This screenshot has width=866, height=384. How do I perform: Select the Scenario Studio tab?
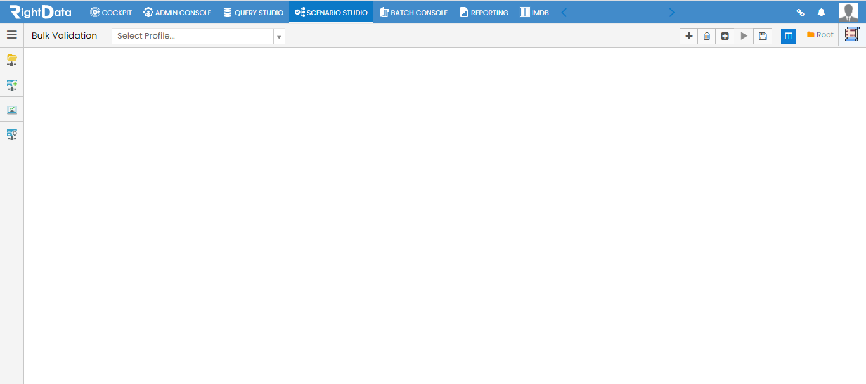coord(331,12)
